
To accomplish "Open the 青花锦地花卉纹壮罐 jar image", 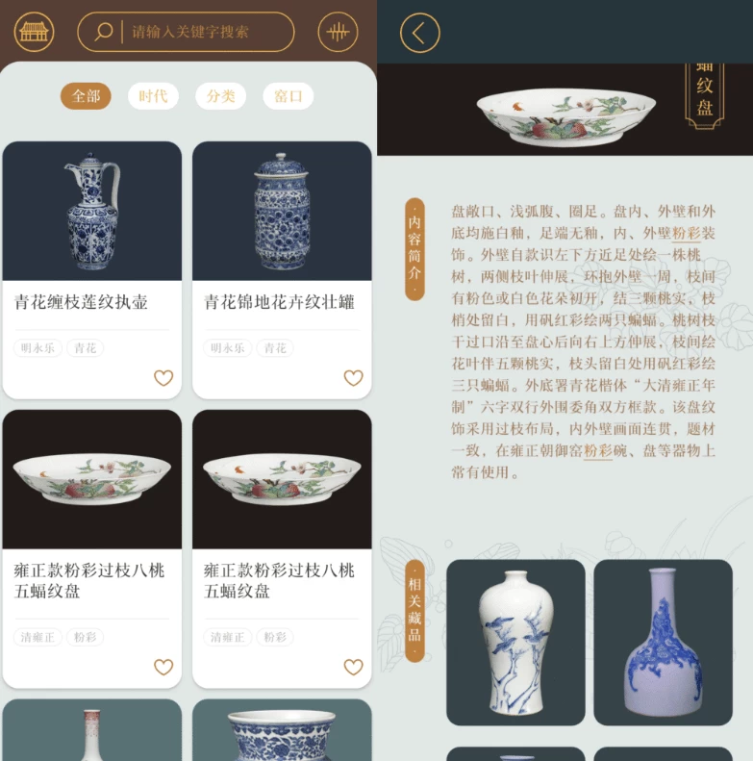I will click(x=282, y=211).
